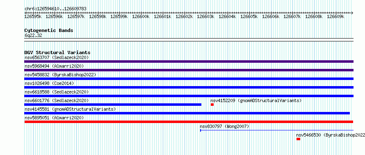Click the 126603k ruler tick label
Screen dimensions: 365x155
click(x=205, y=16)
